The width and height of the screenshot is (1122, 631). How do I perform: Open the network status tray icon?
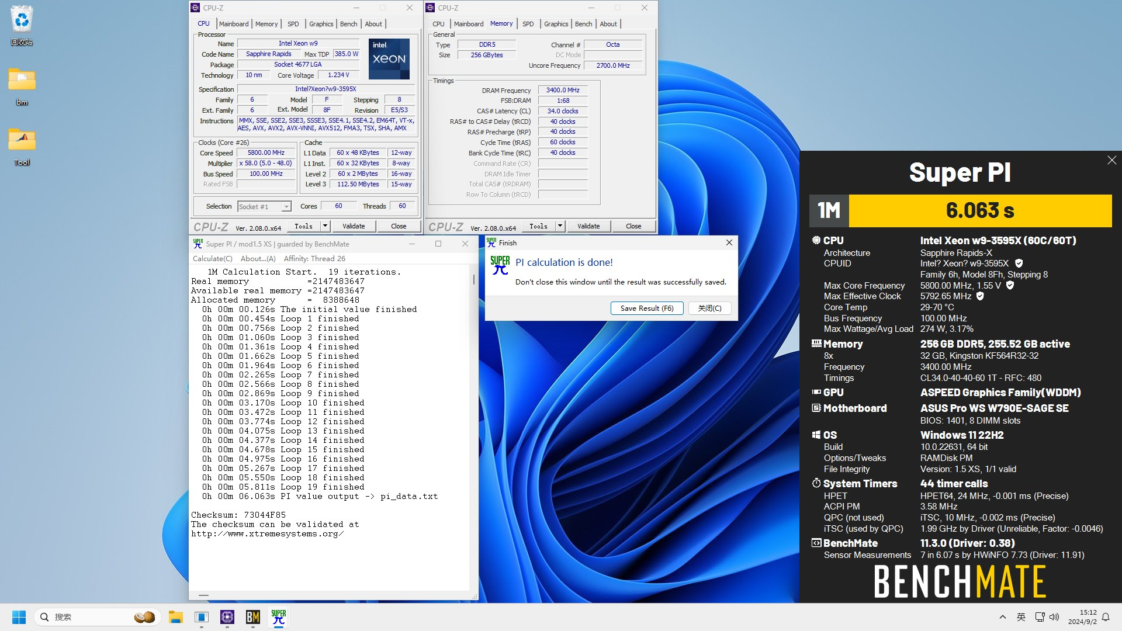[x=1040, y=617]
